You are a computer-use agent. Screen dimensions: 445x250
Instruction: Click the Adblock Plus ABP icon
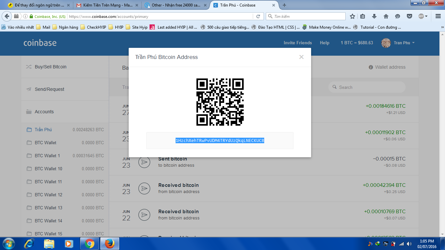[421, 16]
